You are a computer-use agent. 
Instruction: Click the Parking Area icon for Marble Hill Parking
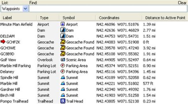[x=63, y=66]
